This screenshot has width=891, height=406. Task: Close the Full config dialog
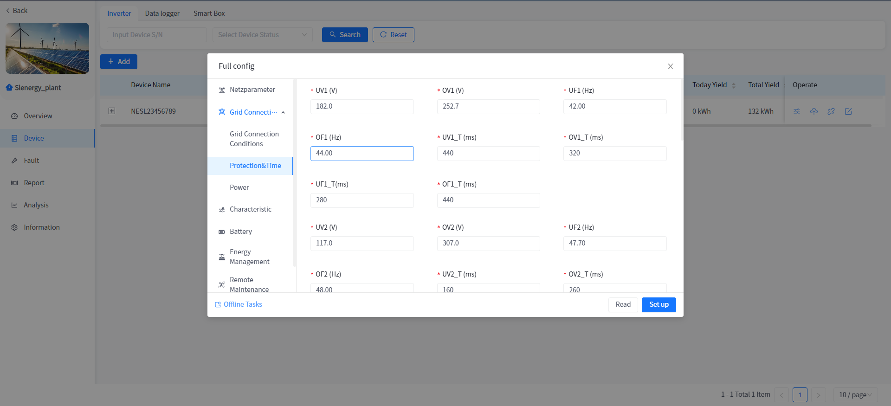point(670,66)
